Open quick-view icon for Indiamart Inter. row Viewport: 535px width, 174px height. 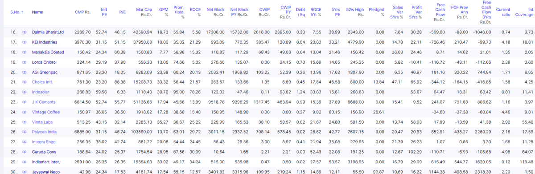point(24,162)
